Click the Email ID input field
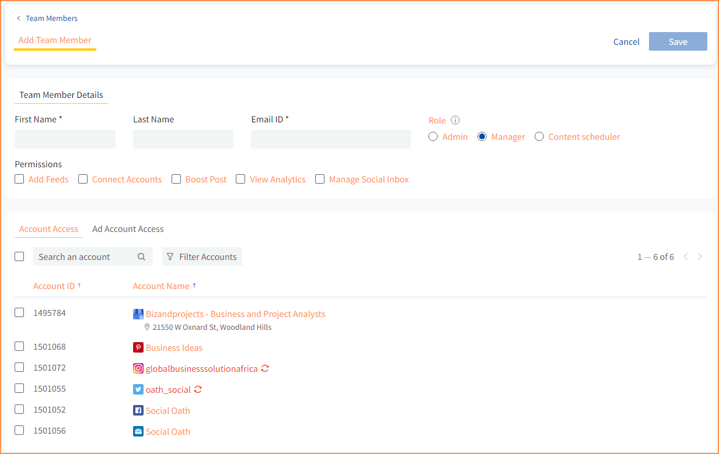719x454 pixels. (330, 139)
